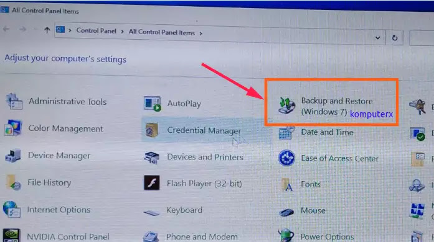Image resolution: width=434 pixels, height=242 pixels.
Task: Click the AutoPlay icon
Action: click(x=152, y=104)
